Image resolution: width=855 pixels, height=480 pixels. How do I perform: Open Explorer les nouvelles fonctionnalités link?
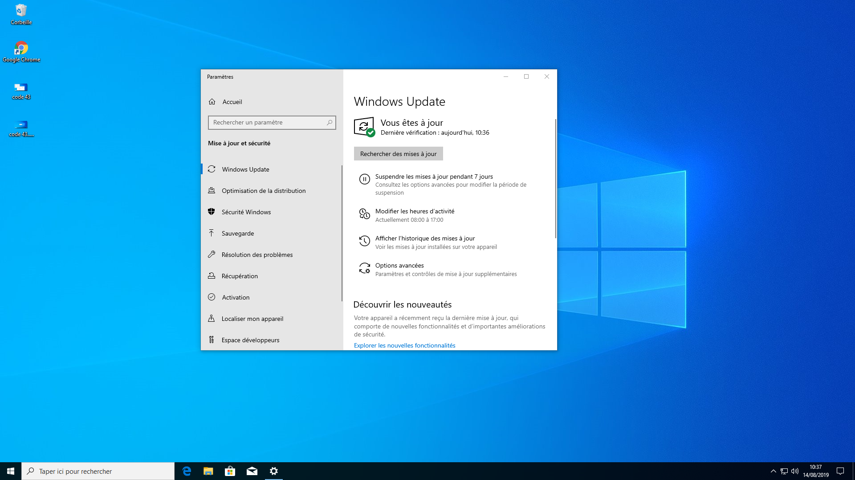(404, 345)
